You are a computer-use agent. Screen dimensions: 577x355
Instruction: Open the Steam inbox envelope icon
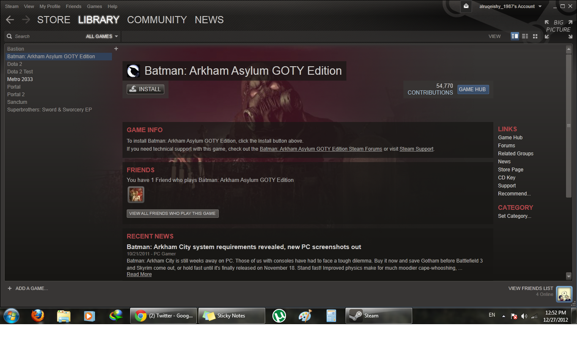click(466, 6)
